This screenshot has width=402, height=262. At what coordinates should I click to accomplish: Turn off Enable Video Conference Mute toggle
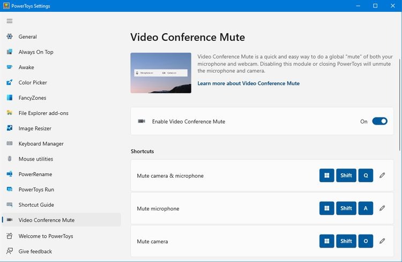(x=379, y=121)
